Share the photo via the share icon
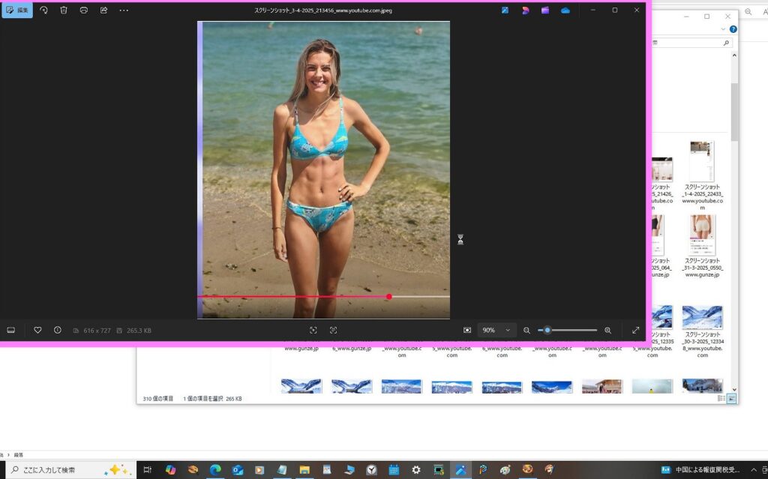This screenshot has width=768, height=479. pyautogui.click(x=103, y=10)
